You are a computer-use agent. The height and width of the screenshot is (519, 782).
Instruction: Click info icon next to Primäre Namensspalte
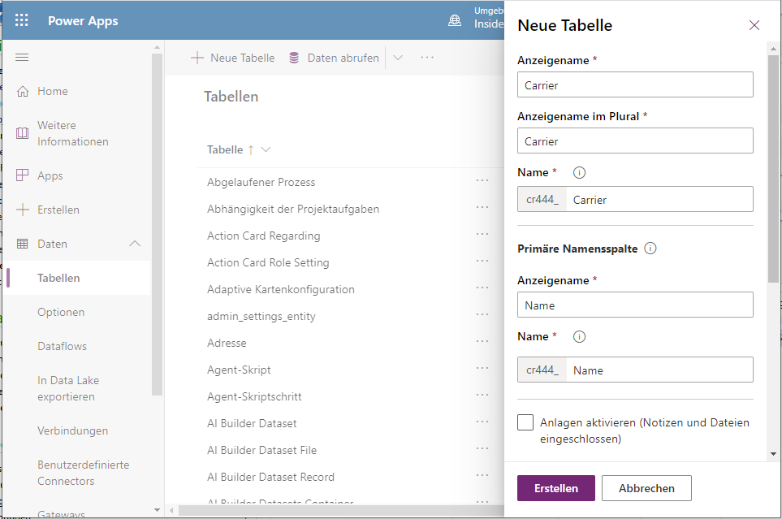pyautogui.click(x=650, y=249)
